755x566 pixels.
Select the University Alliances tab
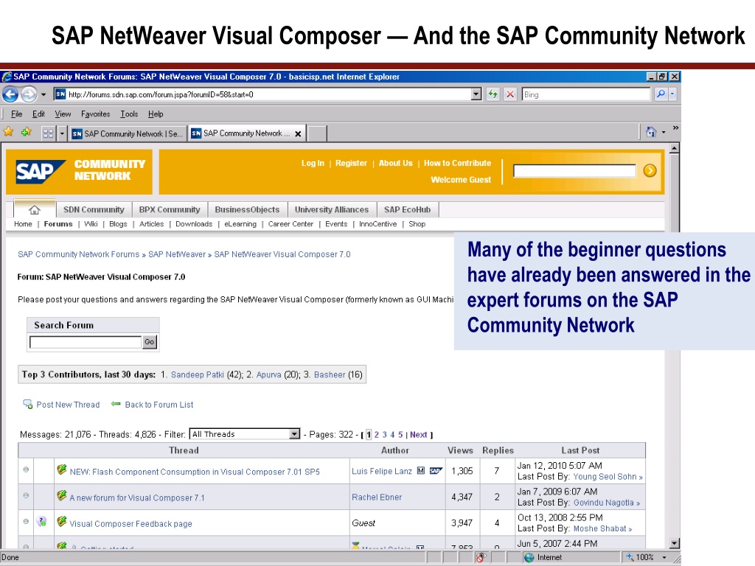[x=332, y=209]
